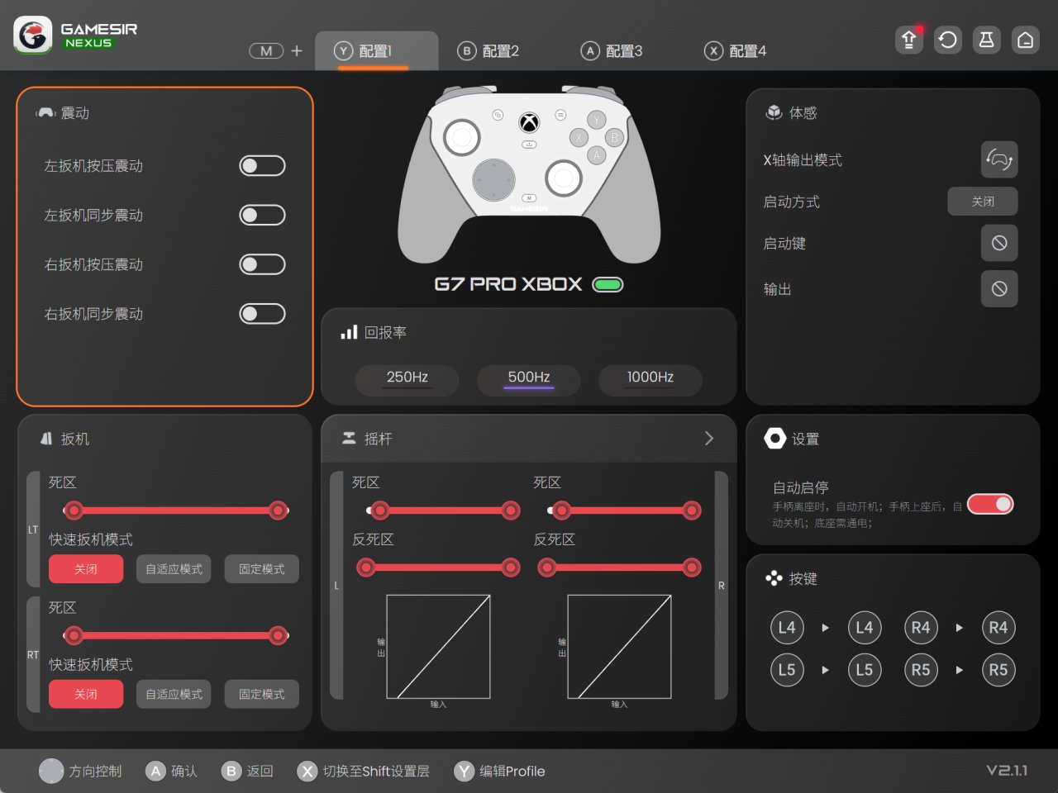Click the Y 编辑Profile footer icon
Screen dimensions: 1058x793
click(465, 771)
